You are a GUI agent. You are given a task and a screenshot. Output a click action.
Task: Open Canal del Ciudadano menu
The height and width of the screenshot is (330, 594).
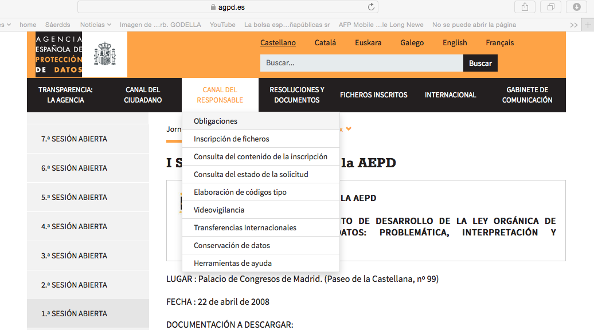pos(143,95)
